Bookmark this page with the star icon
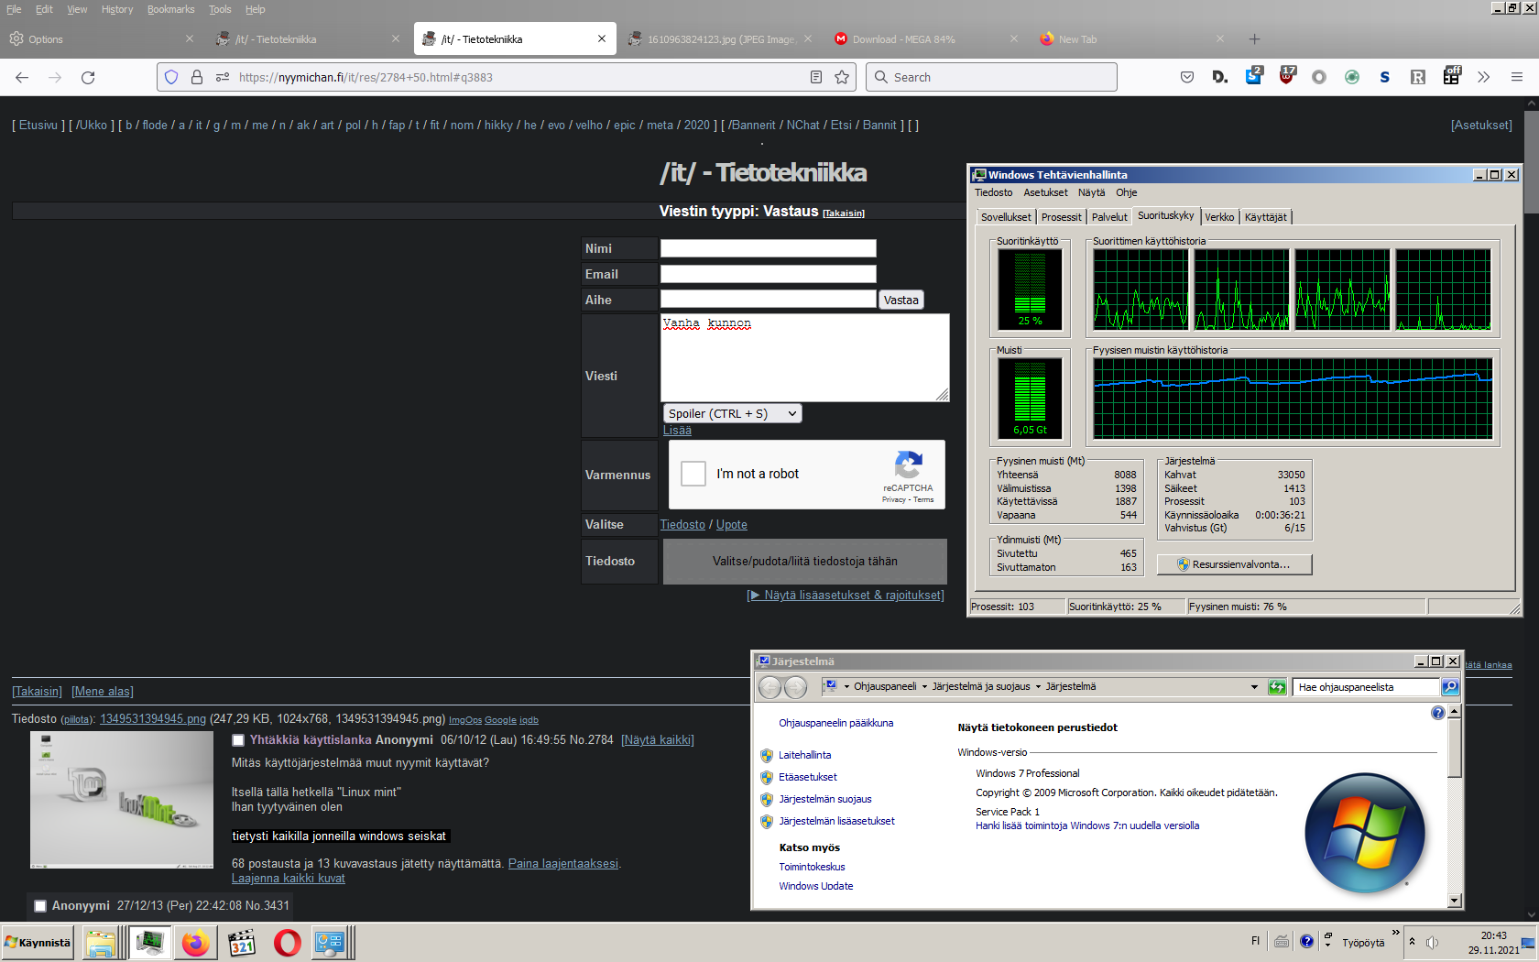The width and height of the screenshot is (1539, 962). click(842, 78)
